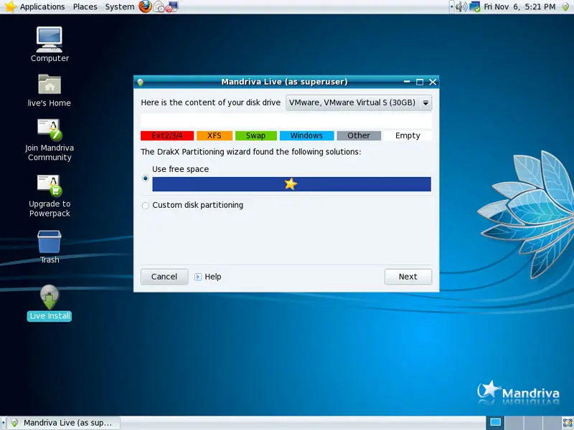Click the star icon beside Applications
The width and height of the screenshot is (574, 430).
[10, 6]
